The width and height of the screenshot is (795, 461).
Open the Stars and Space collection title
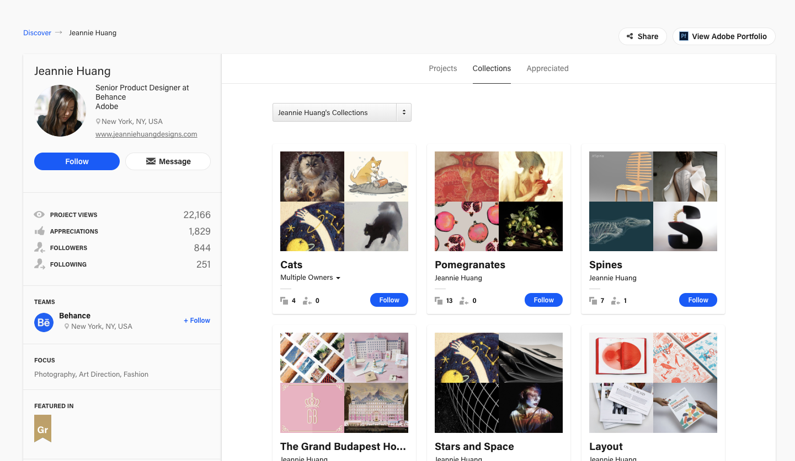(x=474, y=447)
